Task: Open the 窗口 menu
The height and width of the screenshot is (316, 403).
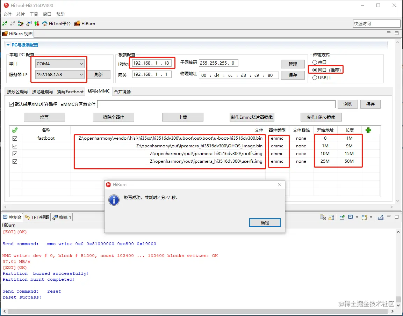Action: (x=47, y=14)
